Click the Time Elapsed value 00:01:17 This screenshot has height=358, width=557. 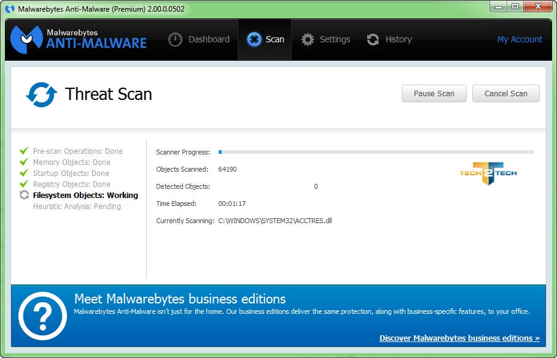click(x=232, y=204)
